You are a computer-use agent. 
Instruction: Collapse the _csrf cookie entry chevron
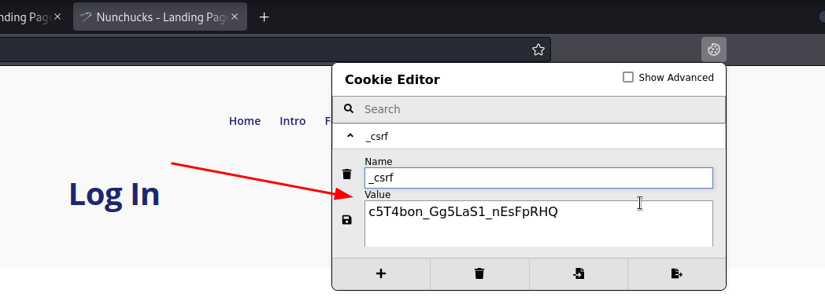coord(350,136)
